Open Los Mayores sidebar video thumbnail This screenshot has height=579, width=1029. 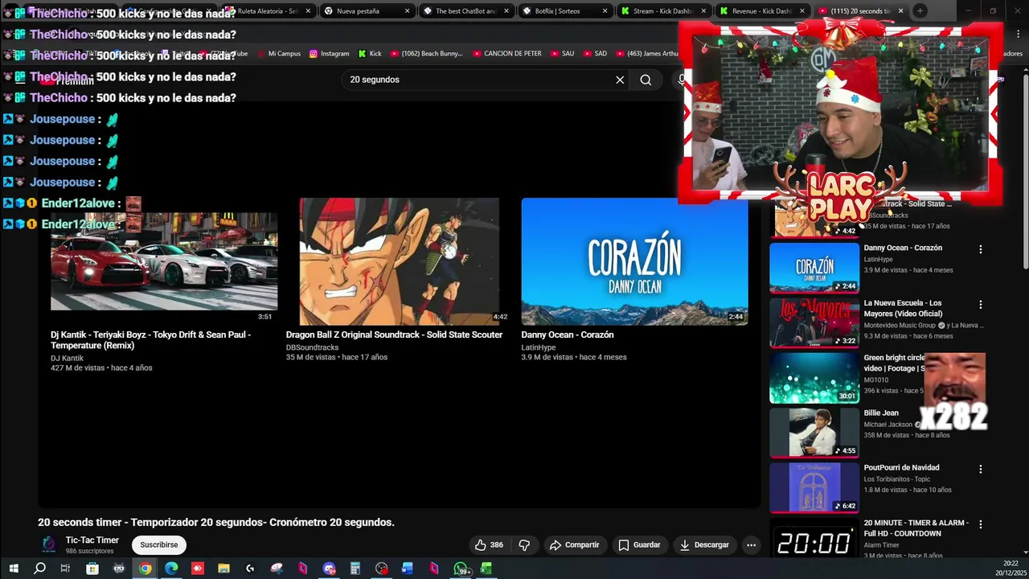(x=814, y=323)
